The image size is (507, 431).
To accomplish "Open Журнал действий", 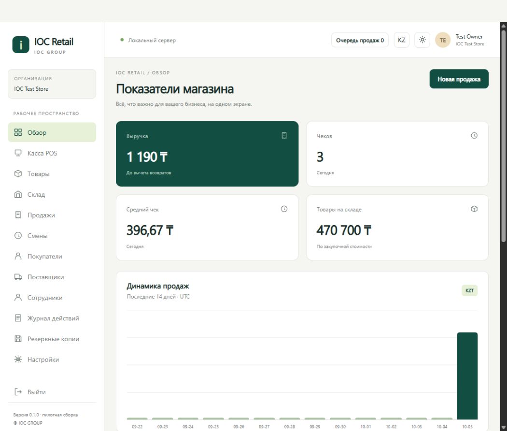I will tap(52, 318).
